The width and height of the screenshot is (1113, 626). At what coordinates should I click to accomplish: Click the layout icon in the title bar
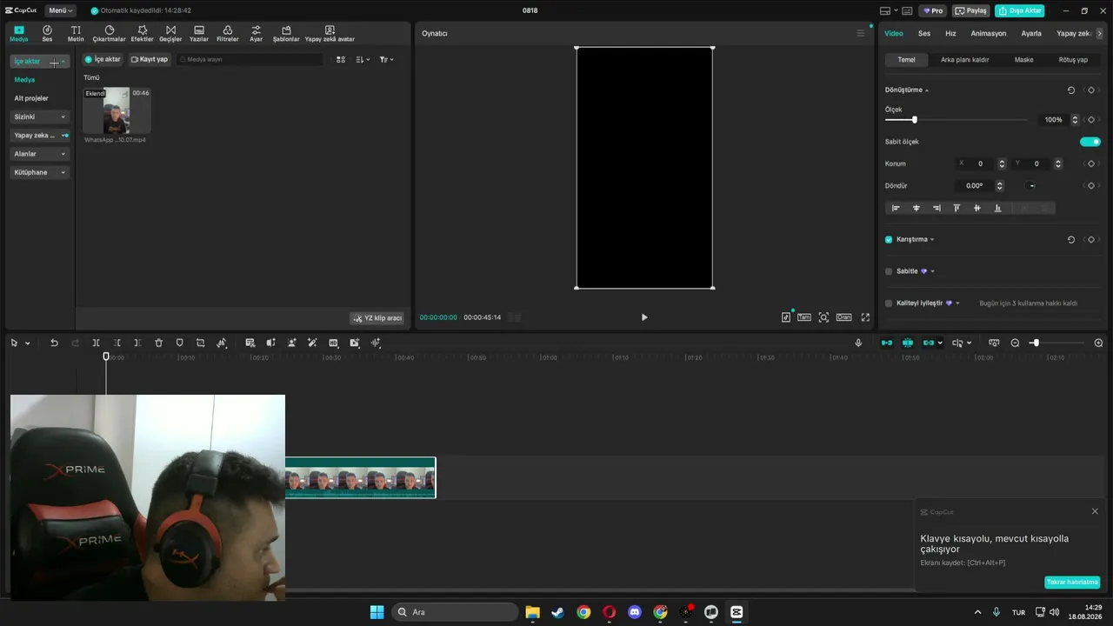[885, 10]
